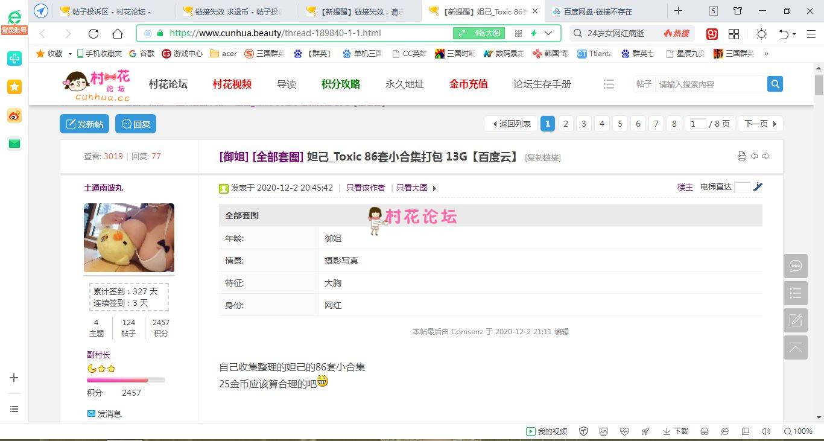Image resolution: width=824 pixels, height=441 pixels.
Task: Click the incognito glasses icon in status bar
Action: pyautogui.click(x=704, y=431)
